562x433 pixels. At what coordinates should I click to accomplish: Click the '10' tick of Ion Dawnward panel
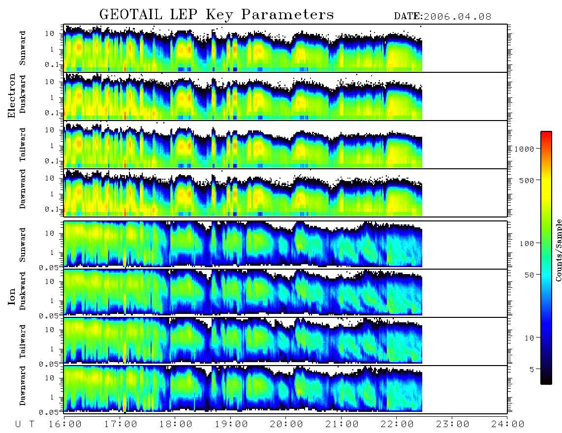coord(50,378)
